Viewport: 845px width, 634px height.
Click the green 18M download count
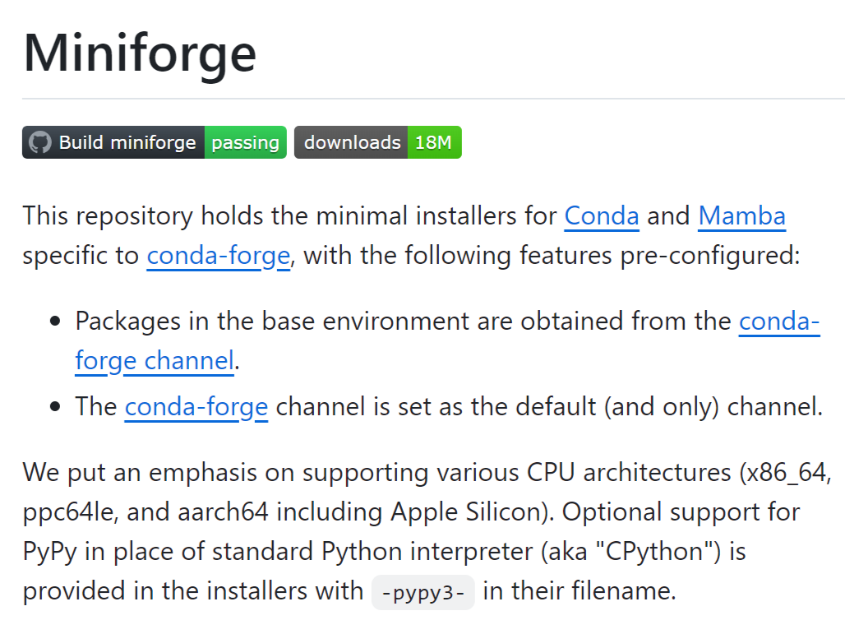(x=433, y=142)
